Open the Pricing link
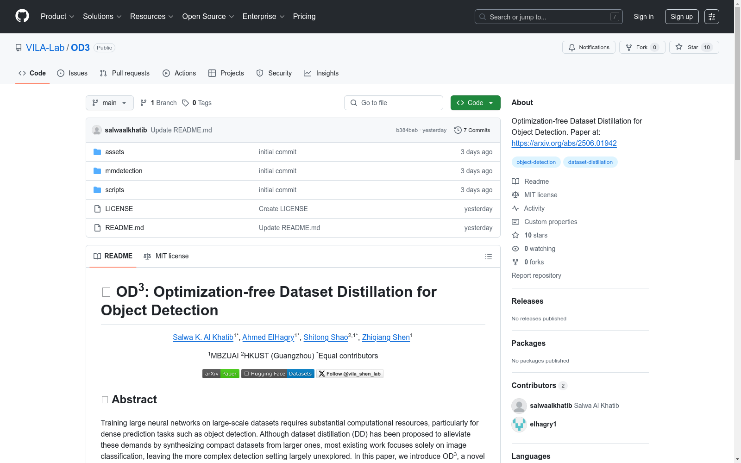This screenshot has height=463, width=741. coord(304,17)
